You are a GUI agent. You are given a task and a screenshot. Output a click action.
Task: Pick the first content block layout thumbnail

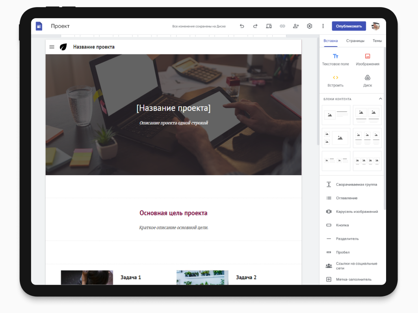(x=336, y=115)
